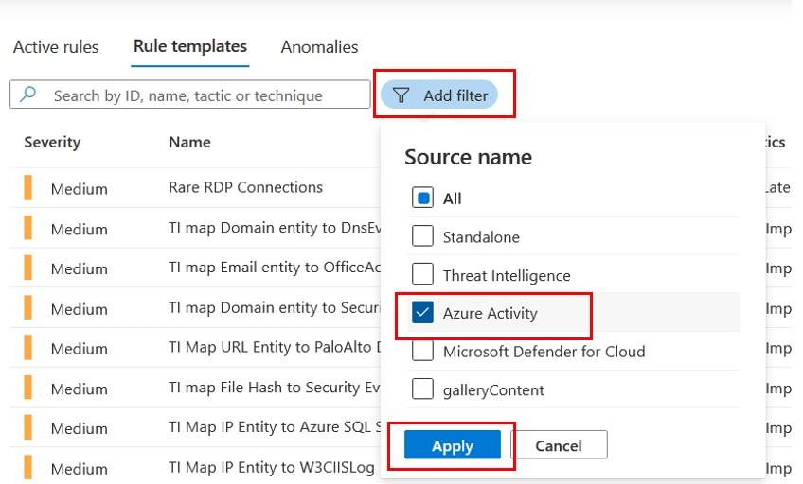Select the Rare RDP Connections rule
Viewport: 803px width, 484px height.
245,187
